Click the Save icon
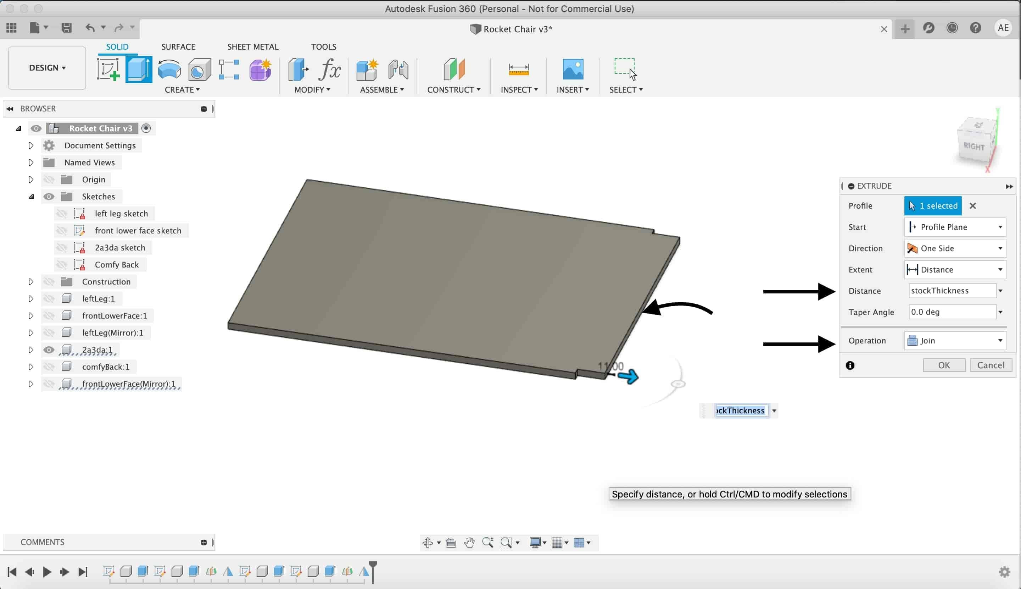The height and width of the screenshot is (589, 1021). [66, 28]
